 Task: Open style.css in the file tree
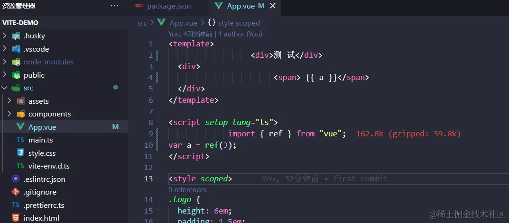click(x=42, y=153)
